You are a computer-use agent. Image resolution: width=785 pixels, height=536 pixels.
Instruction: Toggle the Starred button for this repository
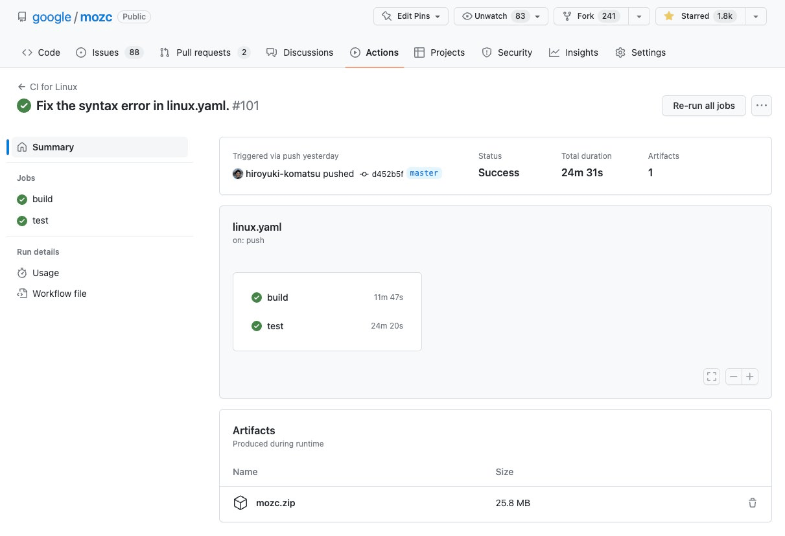(x=700, y=16)
